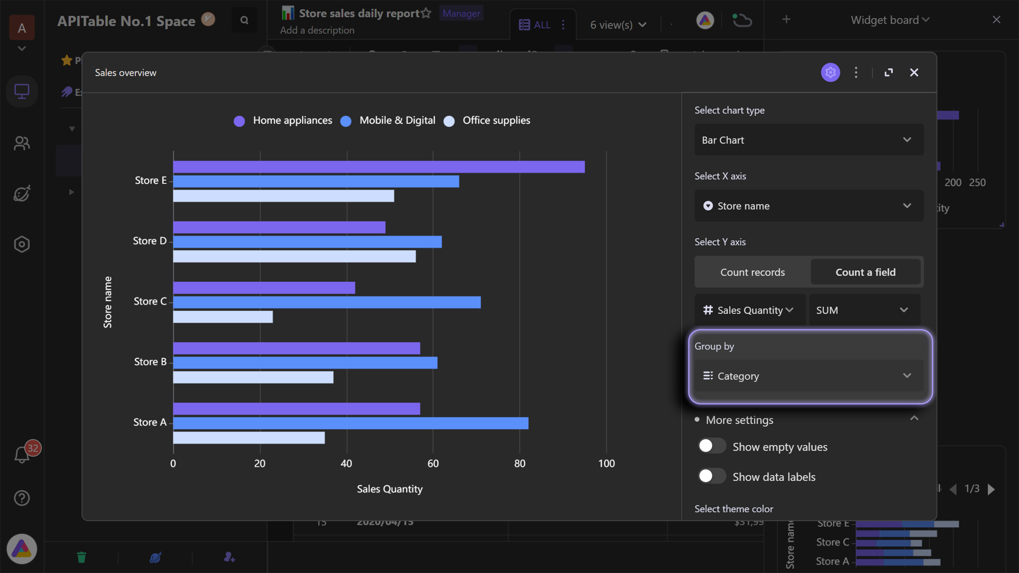Open the workbench monitor icon in sidebar

pos(22,92)
